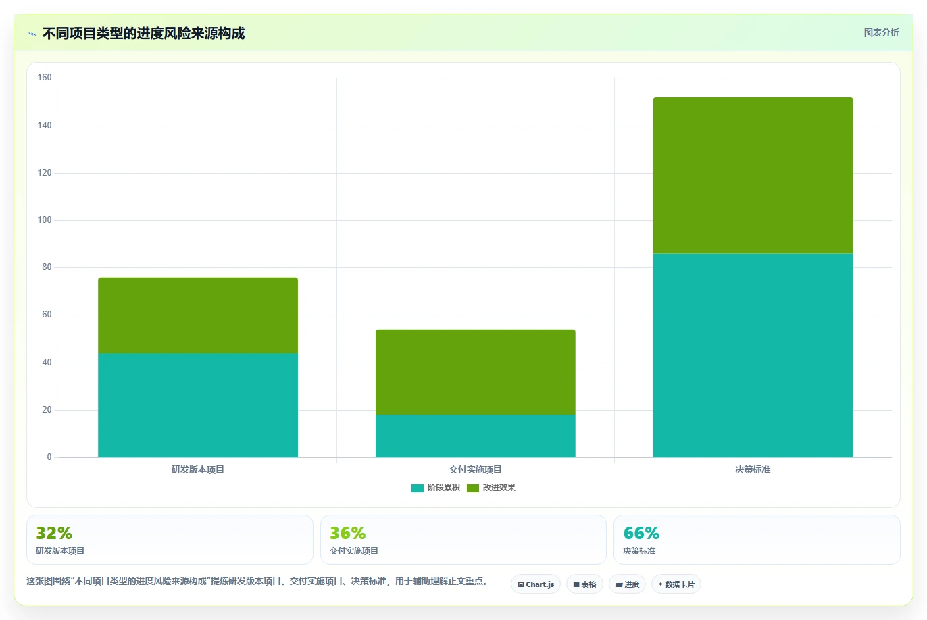Click the green 改进效果 legend color box
The height and width of the screenshot is (620, 927).
point(472,488)
